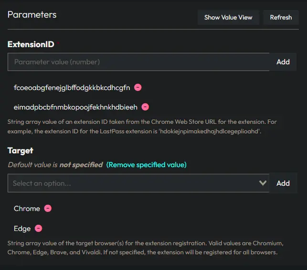
Task: Open the 'Select an option...' Target dropdown
Action: 134,183
